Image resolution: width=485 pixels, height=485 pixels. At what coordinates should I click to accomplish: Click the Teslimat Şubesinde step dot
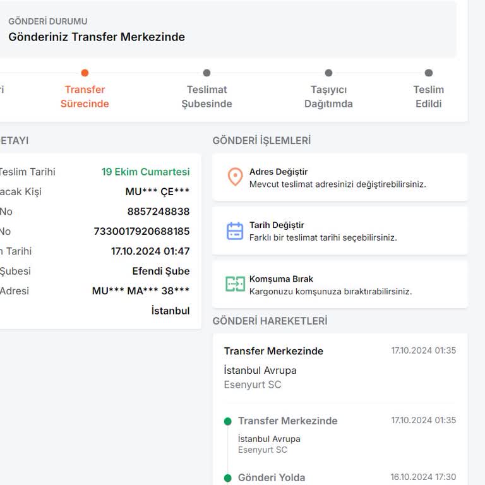(x=207, y=73)
